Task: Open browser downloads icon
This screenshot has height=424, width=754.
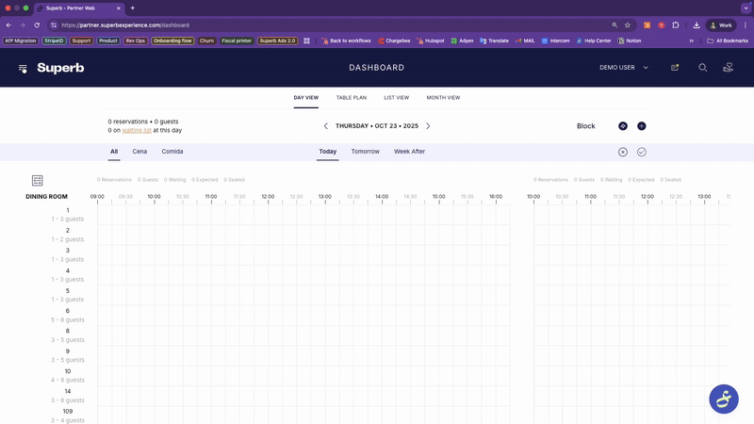Action: pyautogui.click(x=696, y=25)
